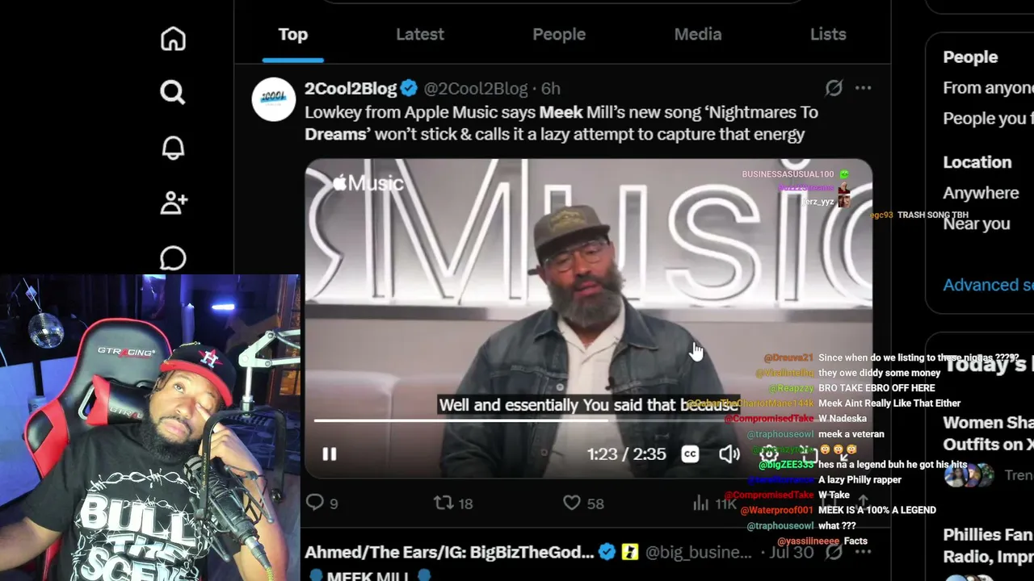This screenshot has height=581, width=1034.
Task: Switch to the People tab
Action: click(559, 34)
